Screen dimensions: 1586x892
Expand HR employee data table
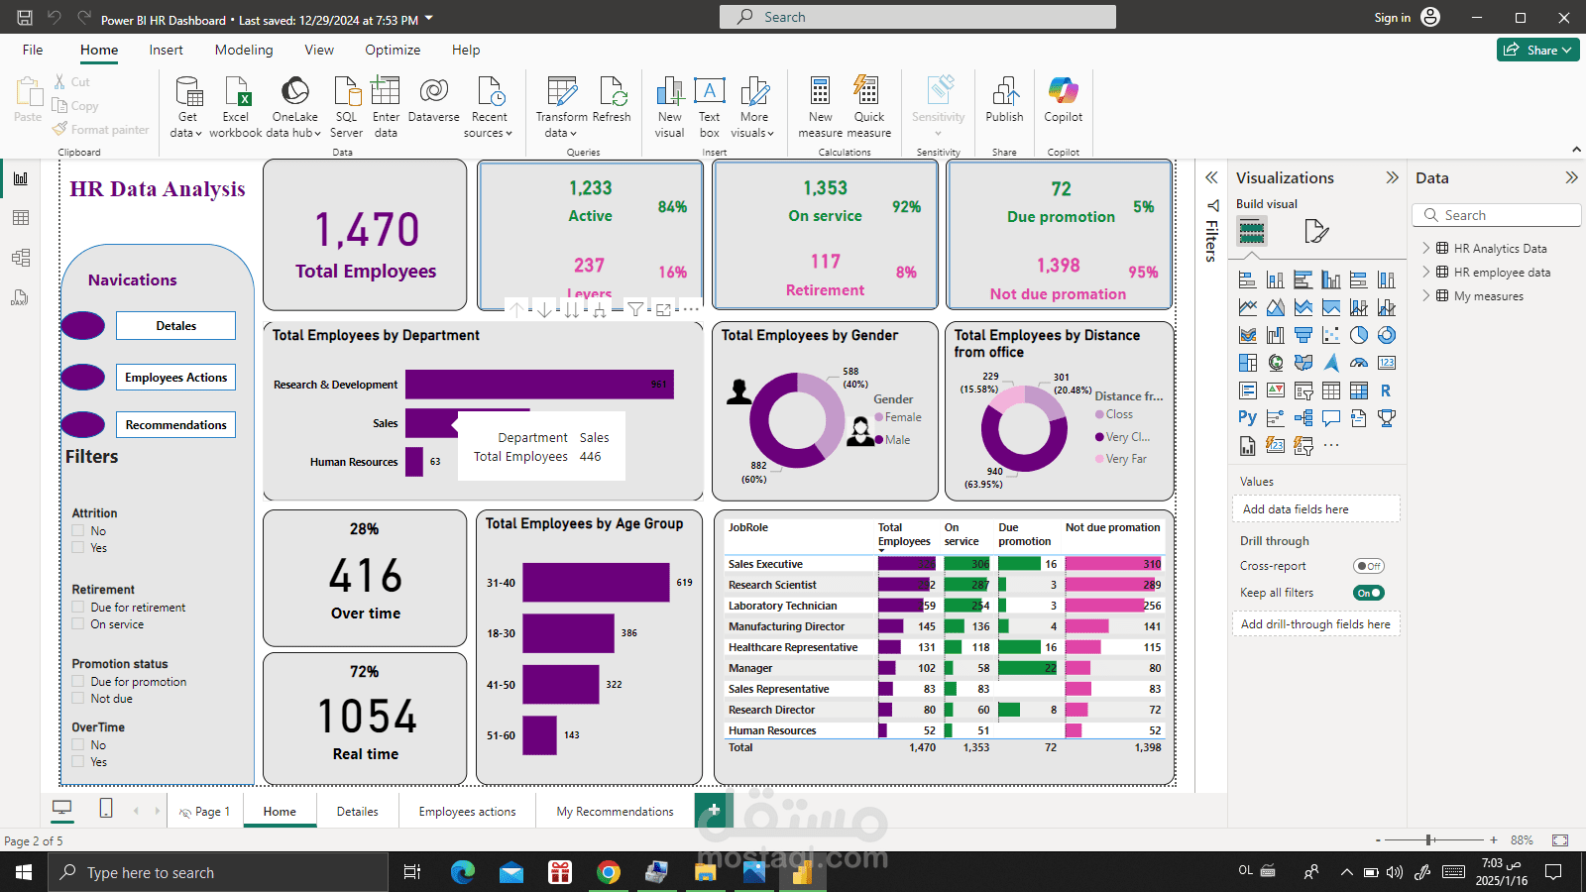tap(1426, 272)
